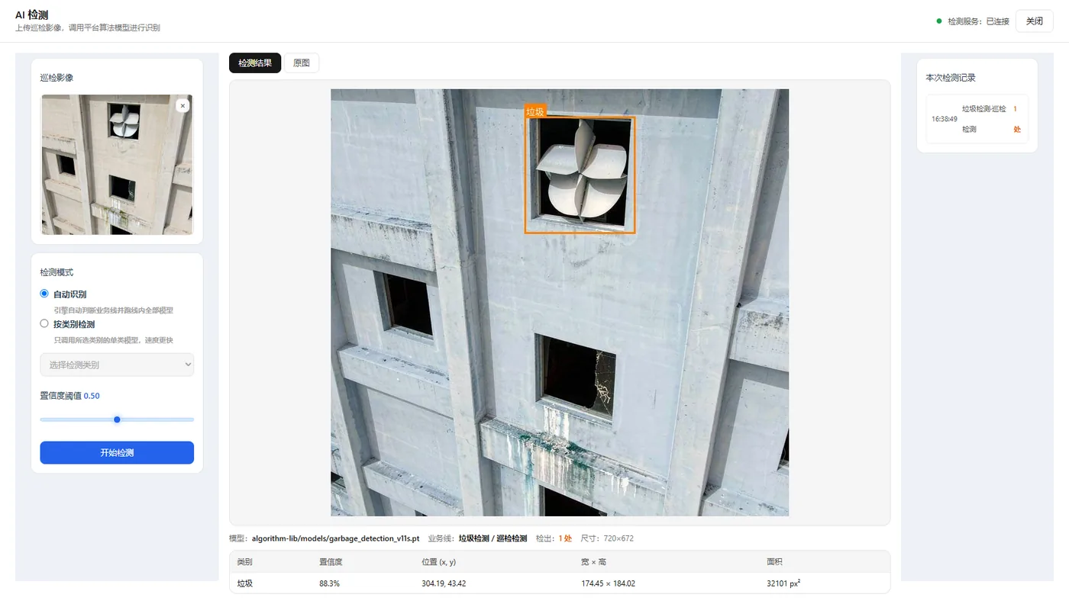Viewport: 1069px width, 604px height.
Task: Click the 置信度 column header
Action: 331,561
